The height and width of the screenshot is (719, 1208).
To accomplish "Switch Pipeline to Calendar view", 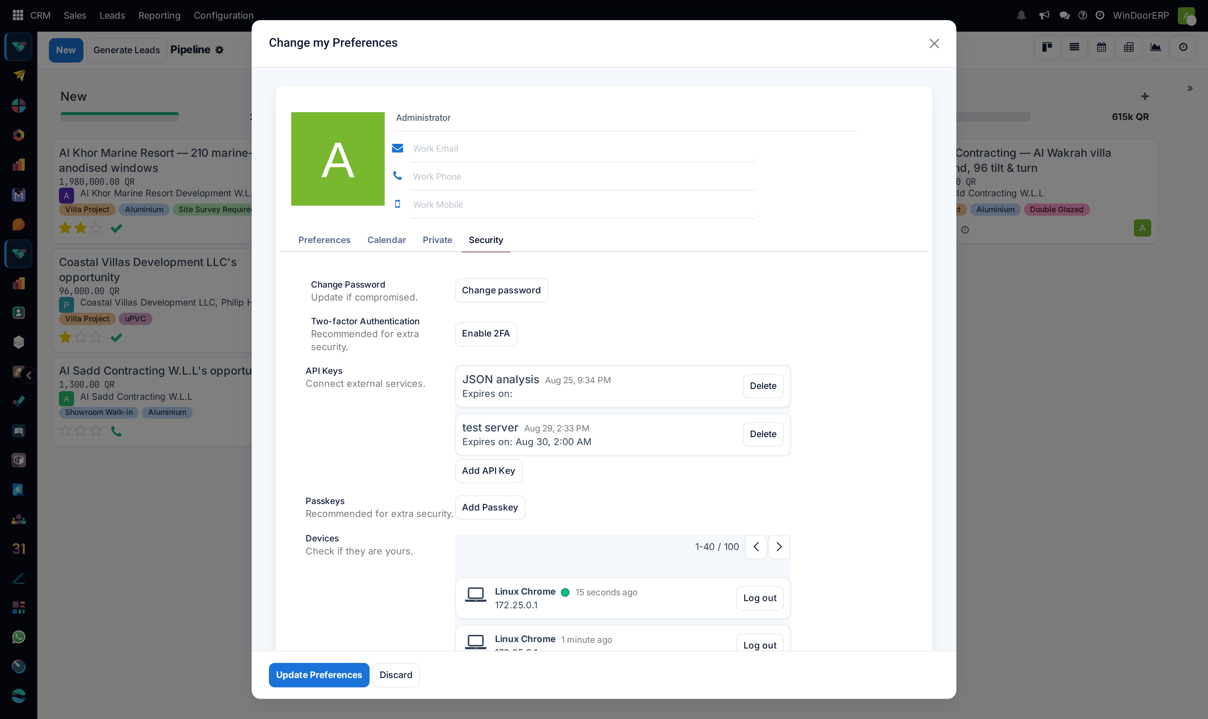I will (1101, 47).
